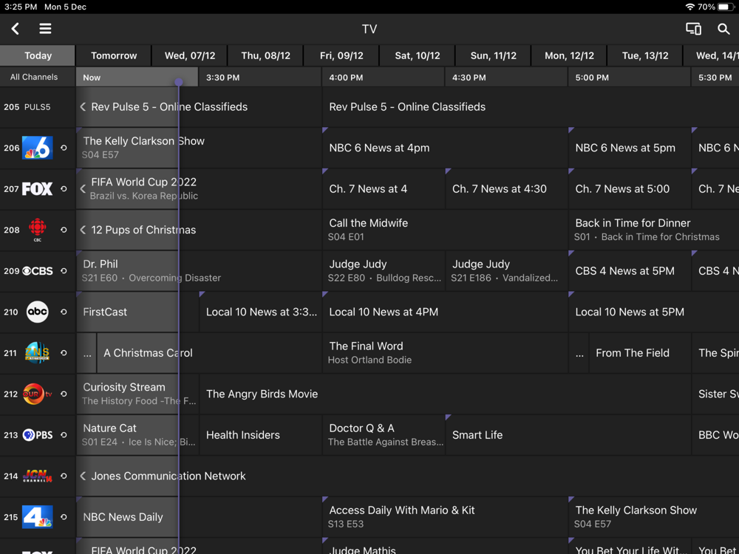Tap the replay icon on channel 210
The height and width of the screenshot is (554, 739).
click(64, 312)
